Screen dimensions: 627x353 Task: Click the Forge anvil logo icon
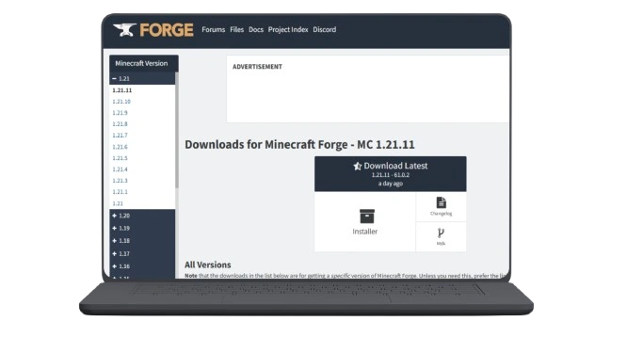pyautogui.click(x=125, y=30)
